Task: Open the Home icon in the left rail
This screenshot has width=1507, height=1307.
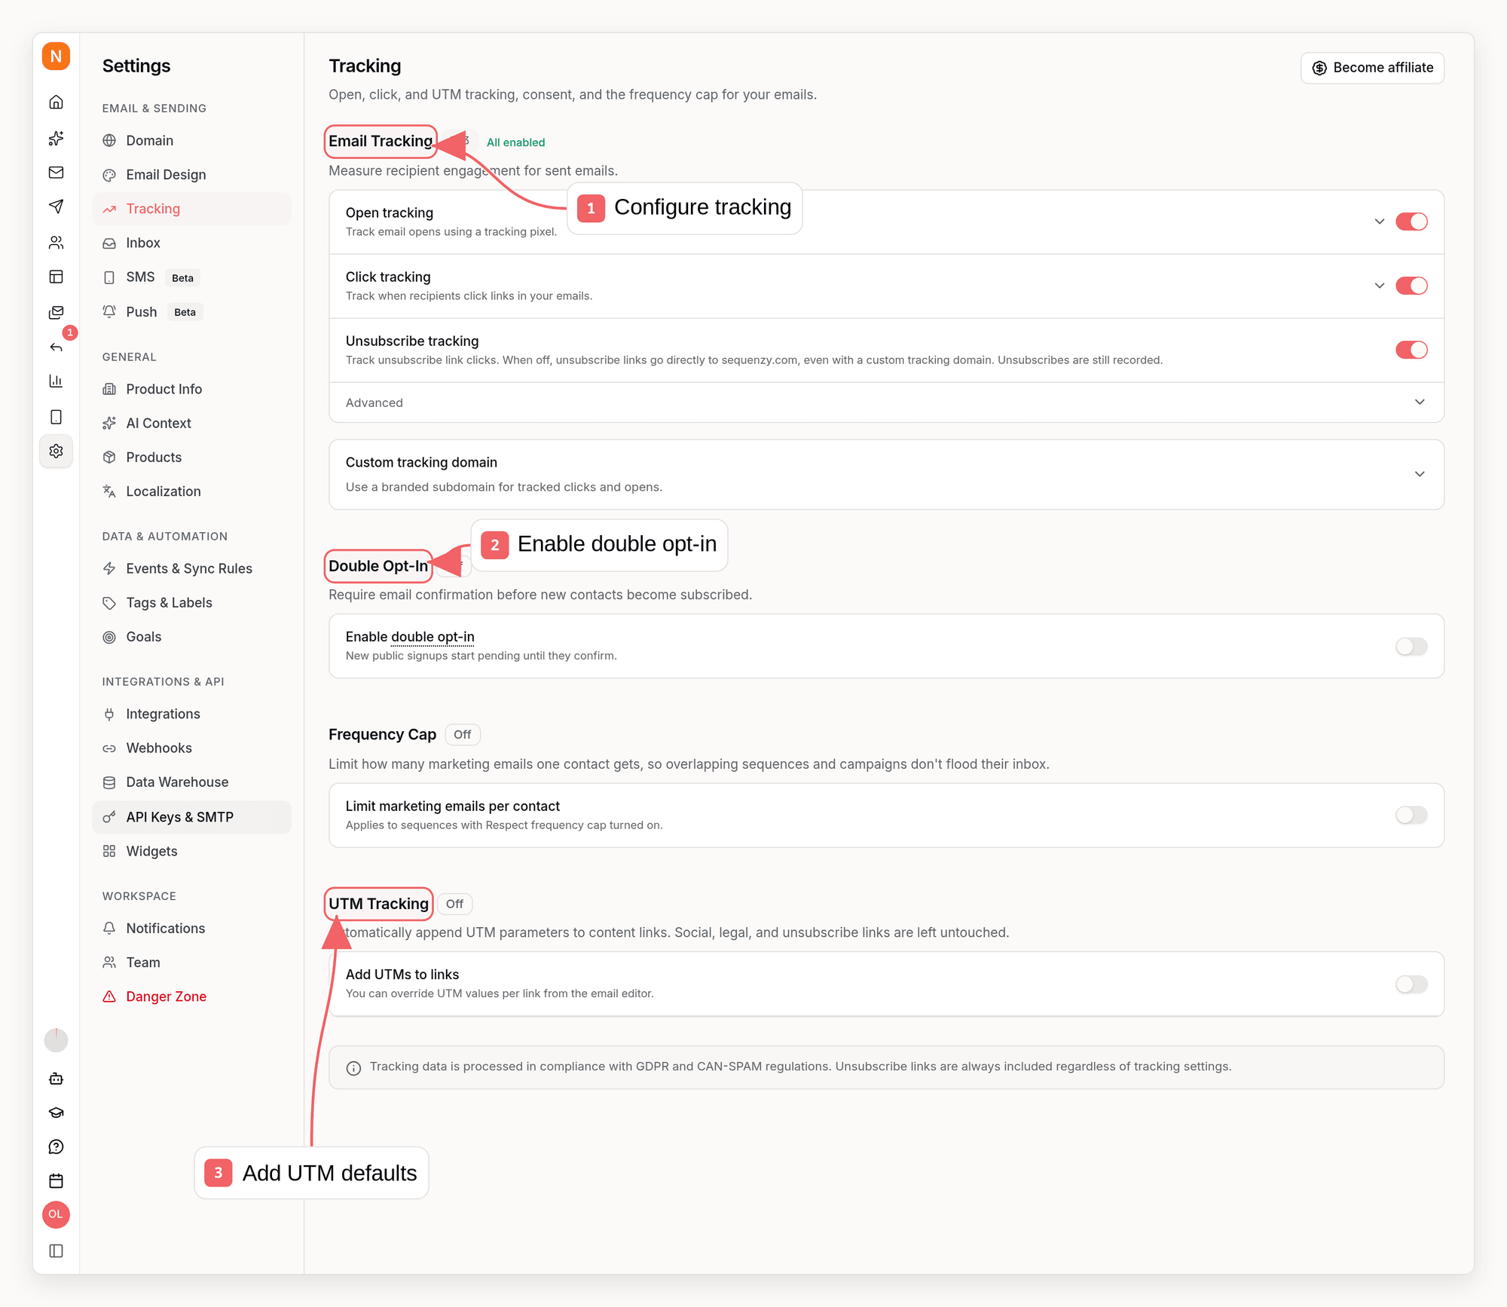Action: pos(56,102)
